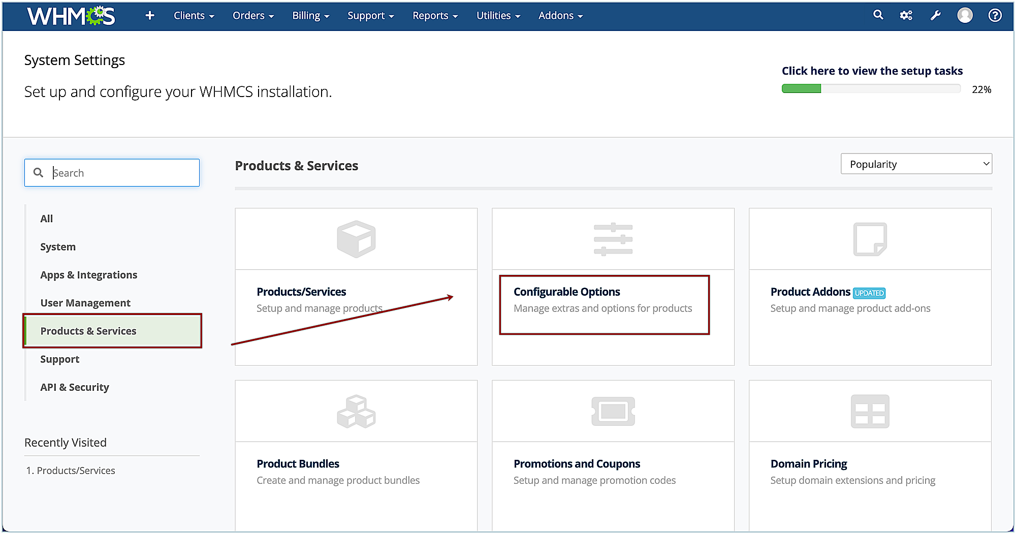This screenshot has height=534, width=1016.
Task: Expand the Clients menu
Action: 194,16
